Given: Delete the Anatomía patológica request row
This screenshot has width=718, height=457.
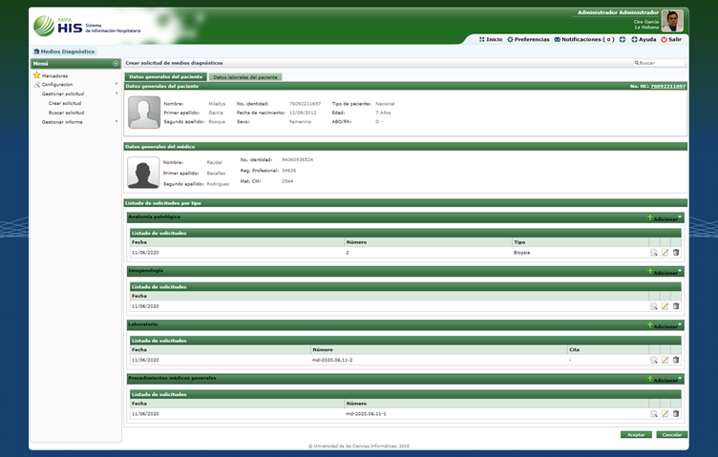Looking at the screenshot, I should (676, 253).
